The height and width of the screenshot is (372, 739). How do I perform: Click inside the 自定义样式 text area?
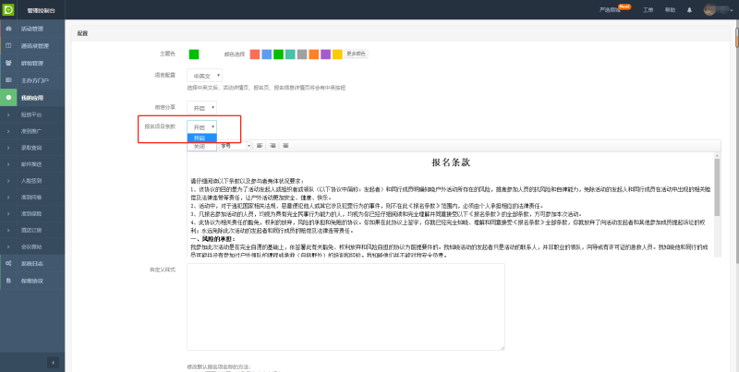pyautogui.click(x=346, y=306)
